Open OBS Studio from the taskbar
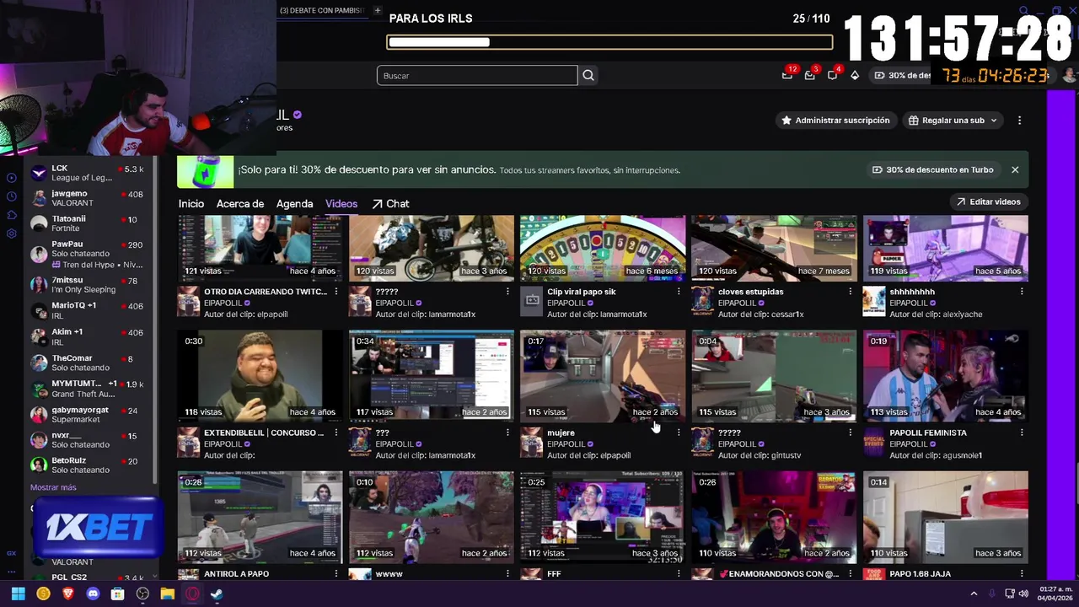Image resolution: width=1079 pixels, height=607 pixels. [x=142, y=594]
